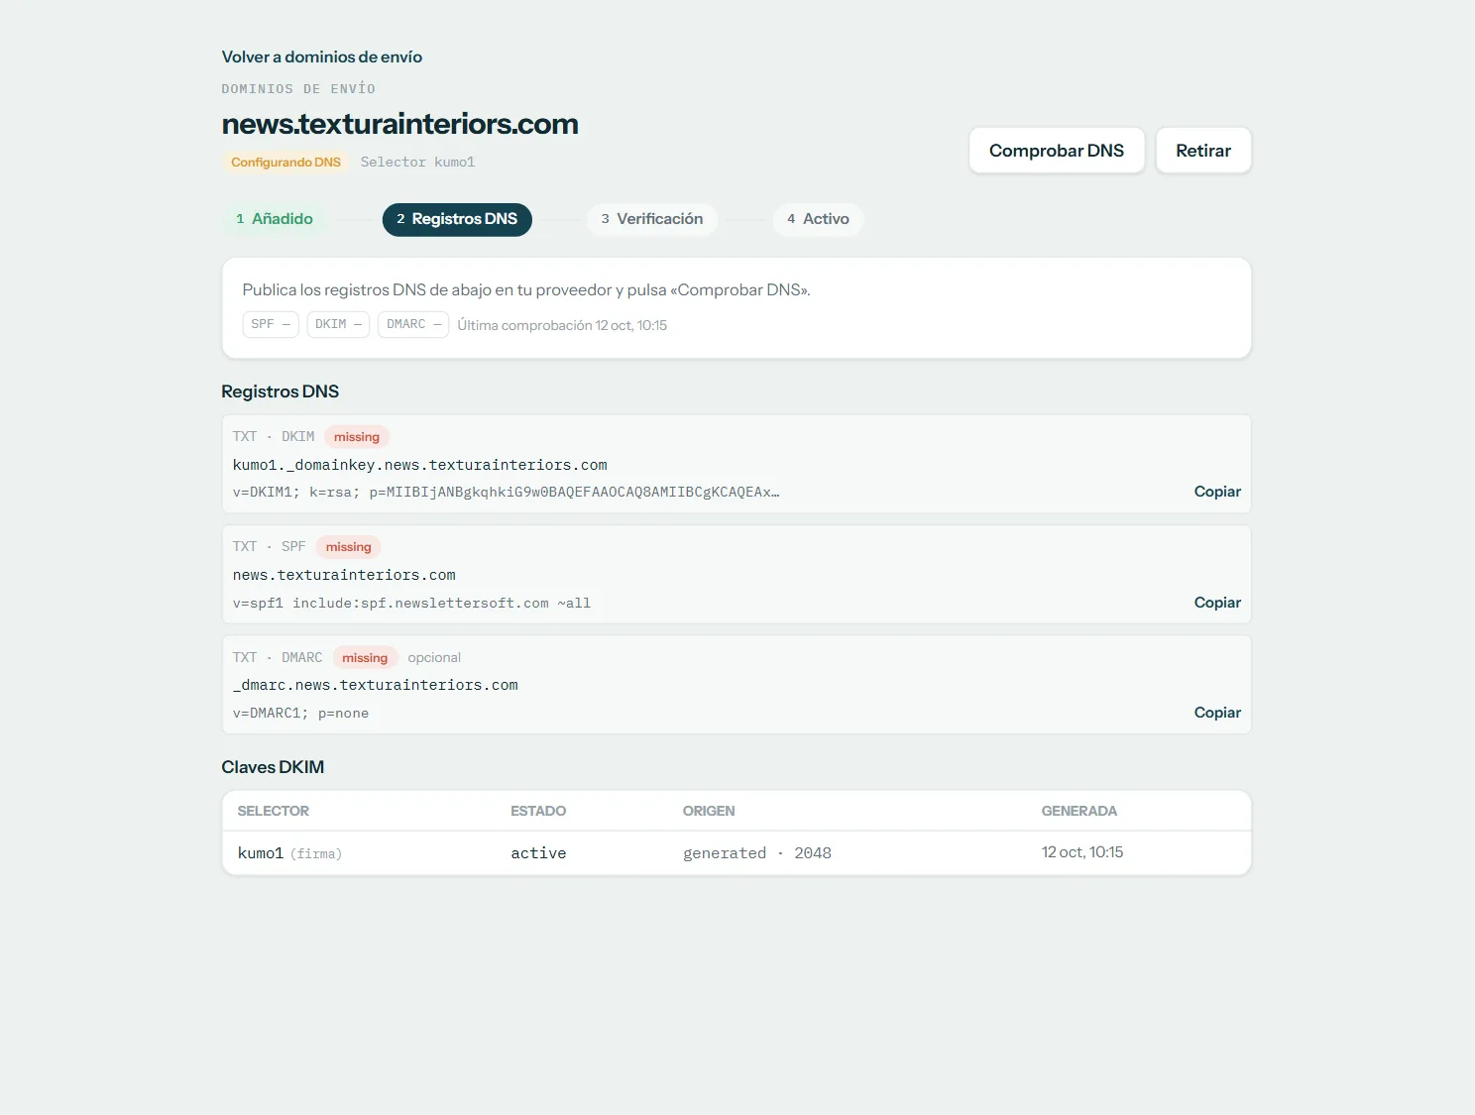
Task: Click the SPF status chip
Action: pos(271,324)
